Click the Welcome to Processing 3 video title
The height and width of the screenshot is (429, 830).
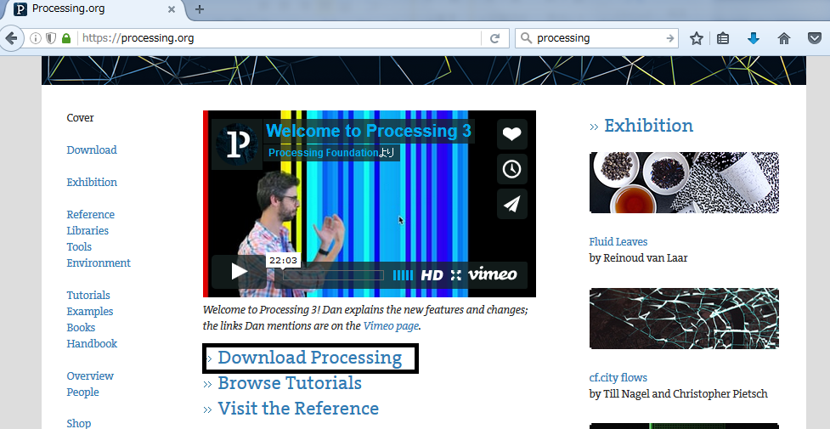coord(369,131)
